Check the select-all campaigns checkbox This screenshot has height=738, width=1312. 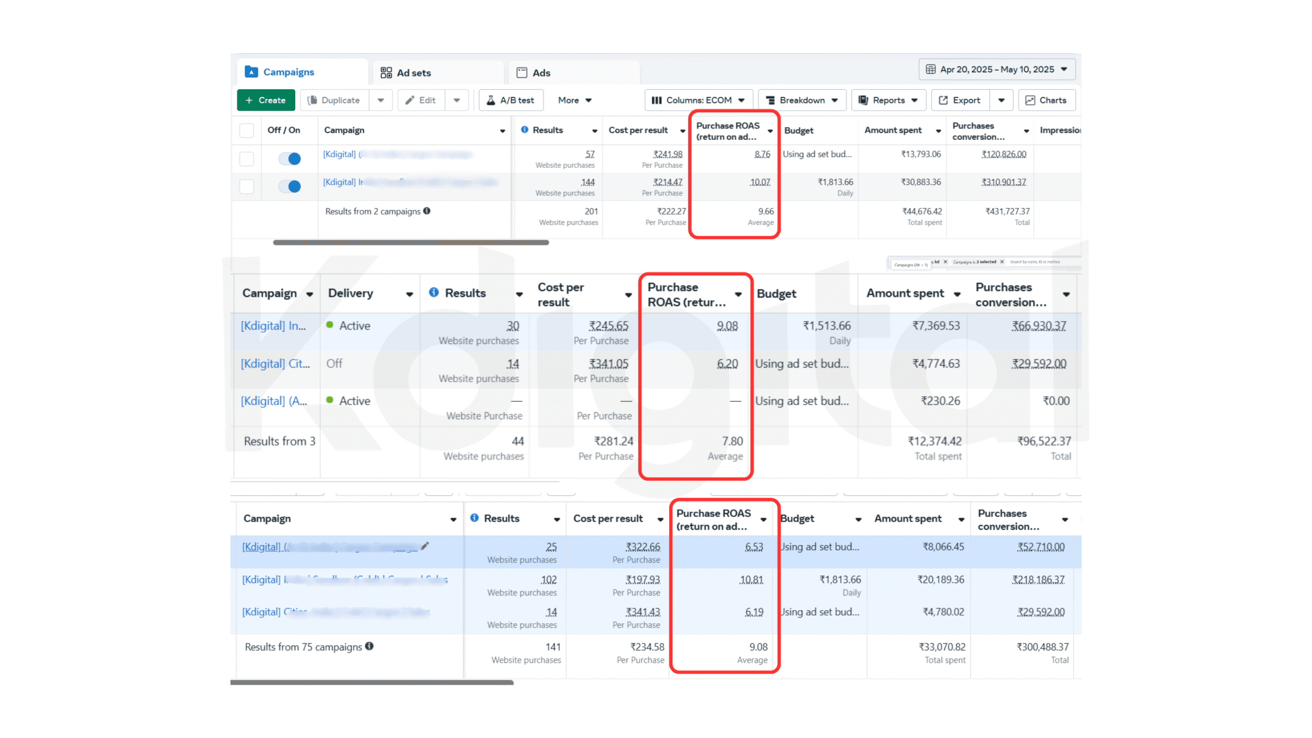pyautogui.click(x=247, y=131)
